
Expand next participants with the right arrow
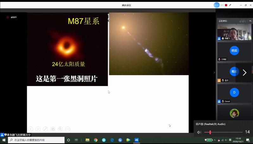point(244,73)
